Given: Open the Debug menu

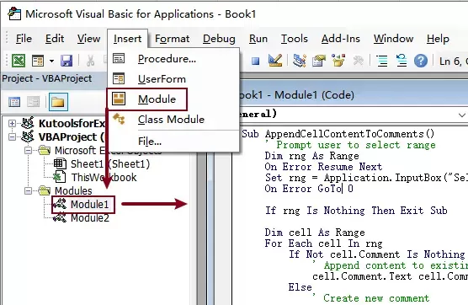Looking at the screenshot, I should [219, 39].
